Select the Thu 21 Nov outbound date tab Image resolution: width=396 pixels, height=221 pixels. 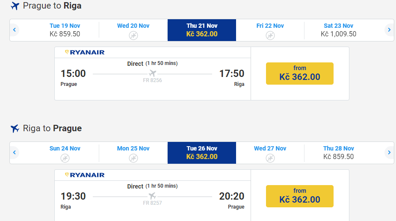coord(202,30)
